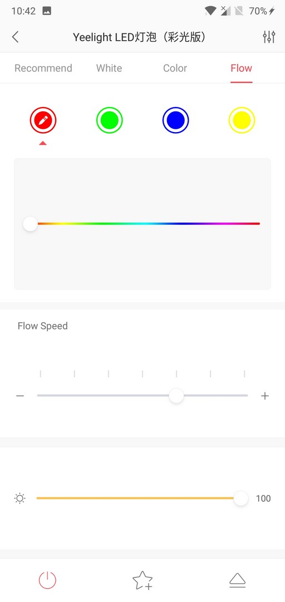285x602 pixels.
Task: Open the device settings sliders icon
Action: [x=269, y=37]
